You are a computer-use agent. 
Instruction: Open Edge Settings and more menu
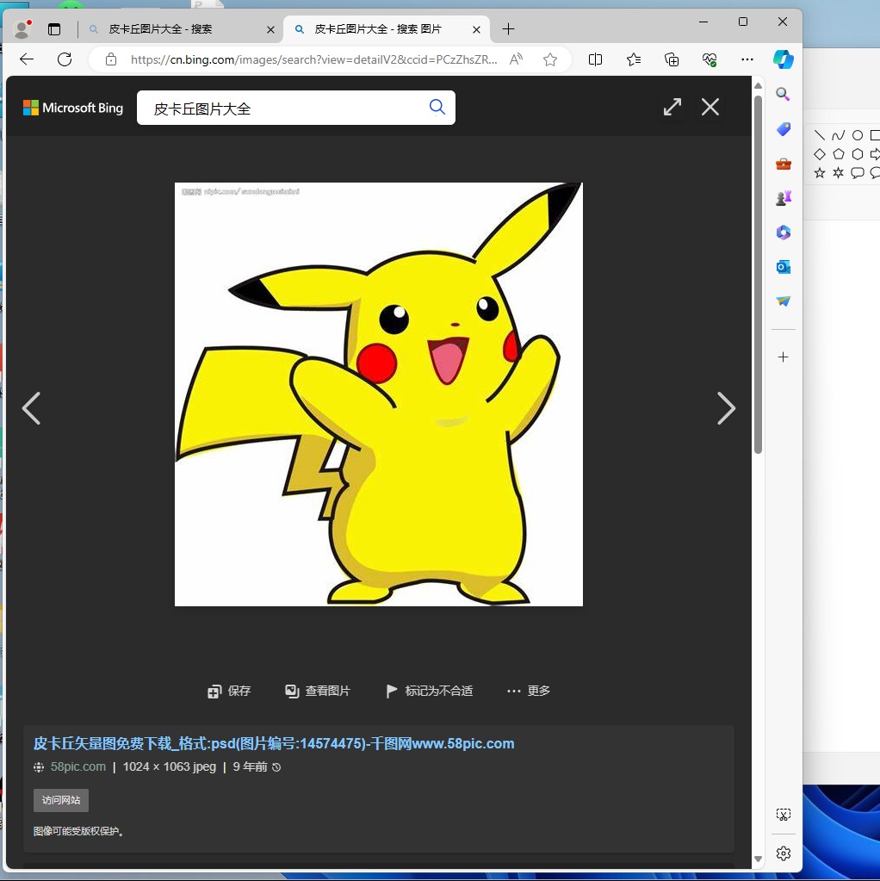(747, 59)
